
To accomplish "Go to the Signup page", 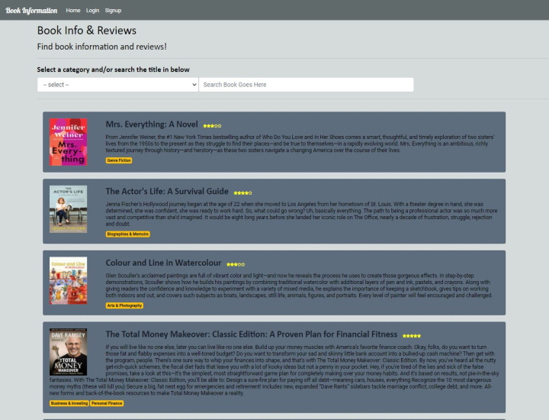I will (113, 11).
